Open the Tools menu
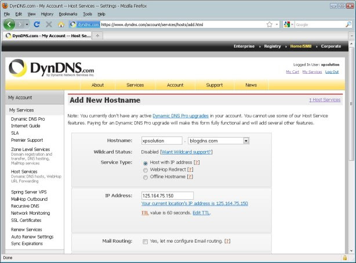 click(88, 14)
